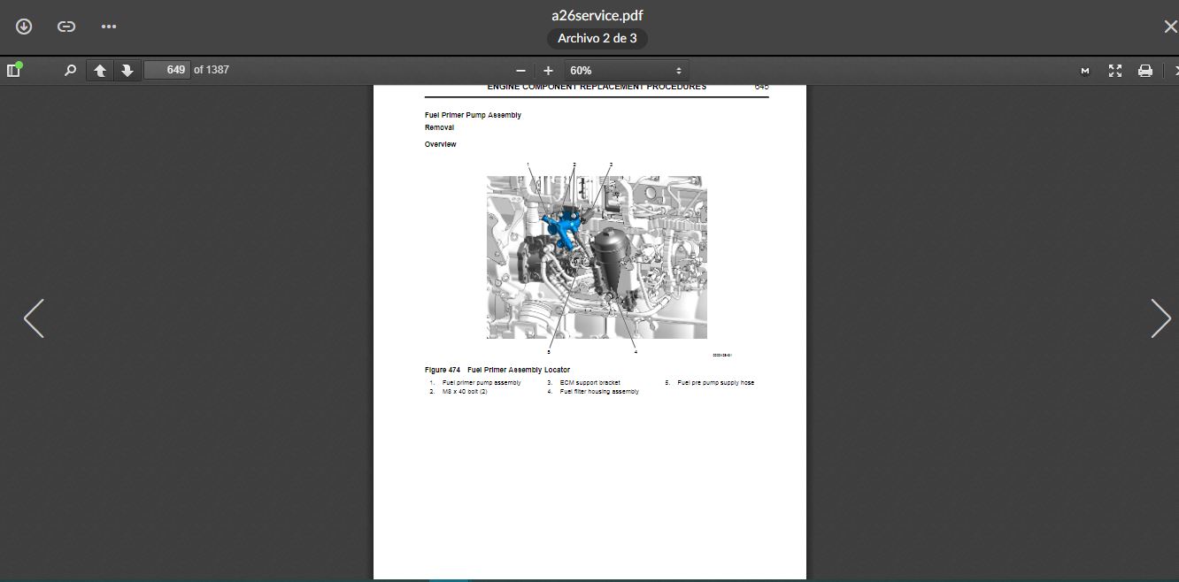Click the 'Overview' subheading
The image size is (1179, 582).
441,144
